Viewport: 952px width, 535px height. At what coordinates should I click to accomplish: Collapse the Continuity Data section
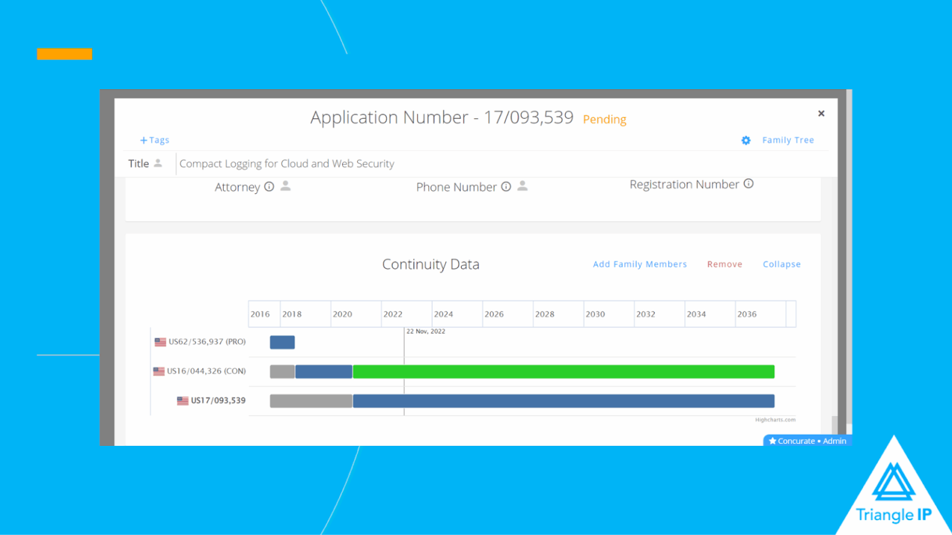[781, 264]
